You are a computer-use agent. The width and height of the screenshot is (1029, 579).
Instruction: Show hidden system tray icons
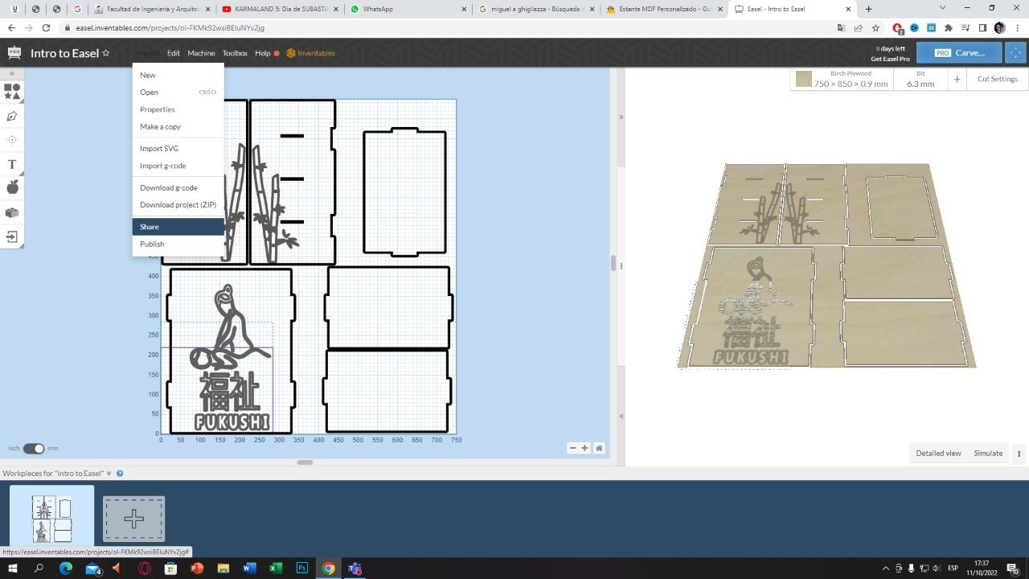[x=886, y=569]
